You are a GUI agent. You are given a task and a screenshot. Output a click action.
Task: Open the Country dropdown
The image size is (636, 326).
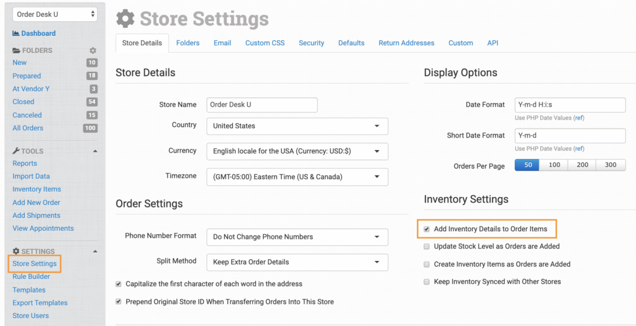click(x=297, y=126)
